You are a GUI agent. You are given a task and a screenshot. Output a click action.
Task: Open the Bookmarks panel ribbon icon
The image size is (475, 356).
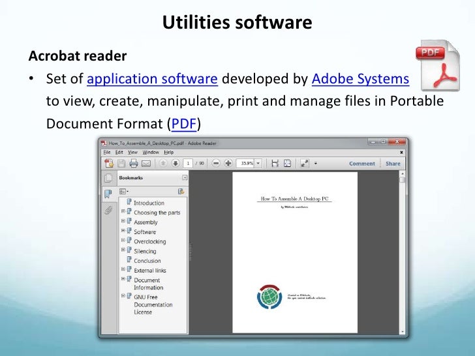(108, 194)
